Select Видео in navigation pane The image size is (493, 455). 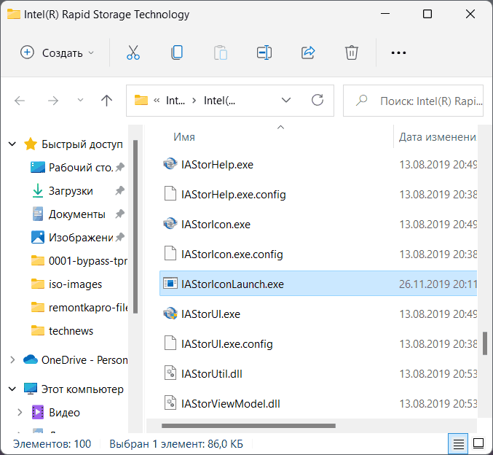coord(65,413)
